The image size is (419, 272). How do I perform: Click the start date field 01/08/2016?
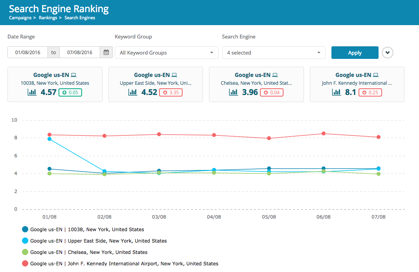[x=28, y=53]
